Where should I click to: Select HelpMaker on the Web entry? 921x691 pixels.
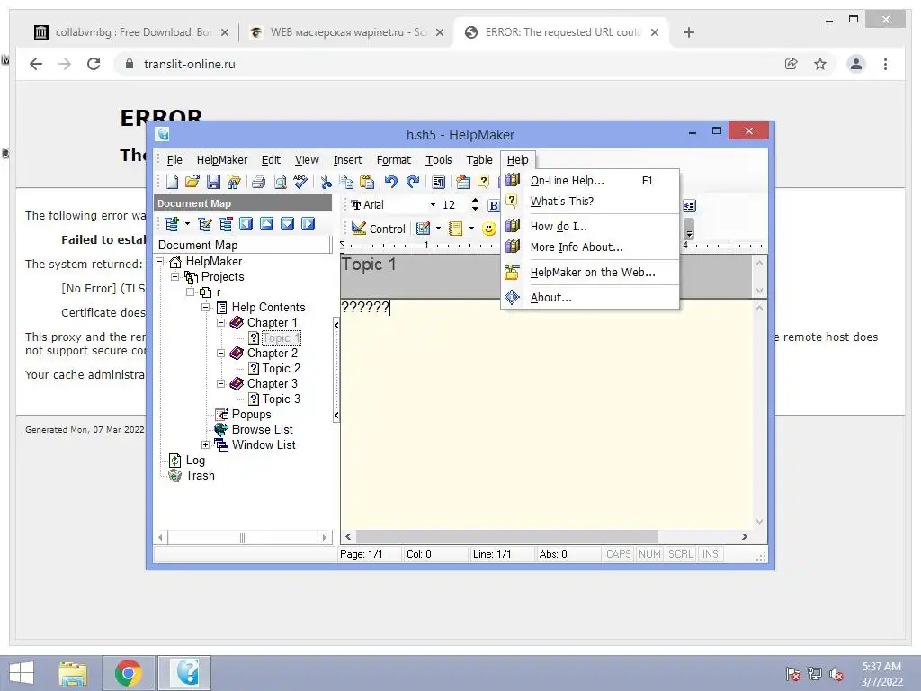pyautogui.click(x=590, y=272)
